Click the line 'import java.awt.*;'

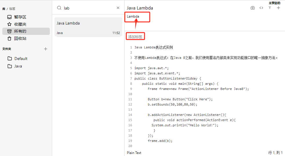(x=151, y=68)
